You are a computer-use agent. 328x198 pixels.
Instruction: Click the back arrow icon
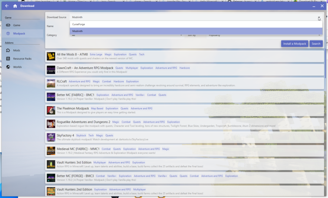(7, 6)
